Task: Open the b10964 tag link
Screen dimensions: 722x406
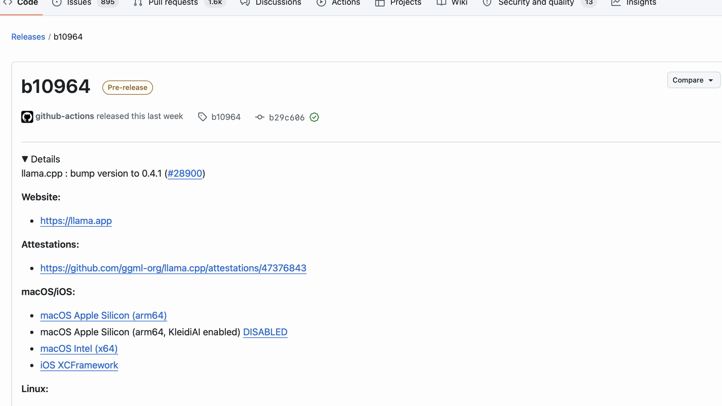Action: (226, 117)
